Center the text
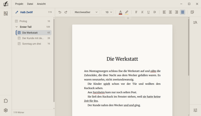Viewport: 201px width, 116px height. point(170,12)
